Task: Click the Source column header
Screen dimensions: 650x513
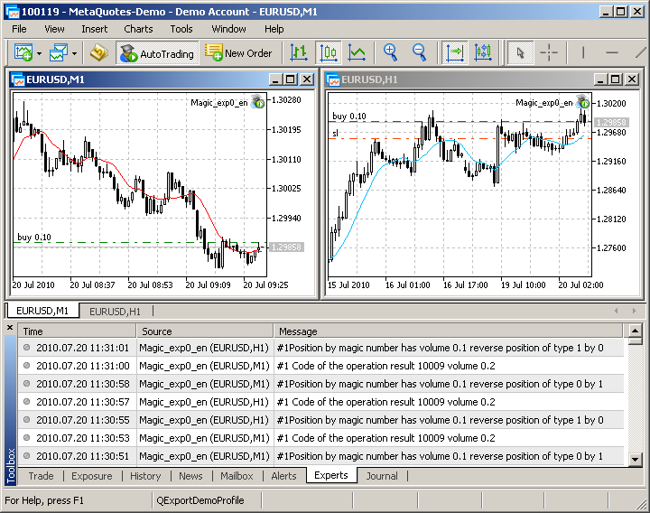Action: point(205,331)
